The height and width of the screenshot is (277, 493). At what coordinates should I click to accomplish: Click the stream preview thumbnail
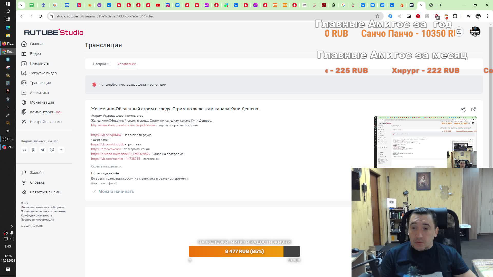(x=425, y=142)
